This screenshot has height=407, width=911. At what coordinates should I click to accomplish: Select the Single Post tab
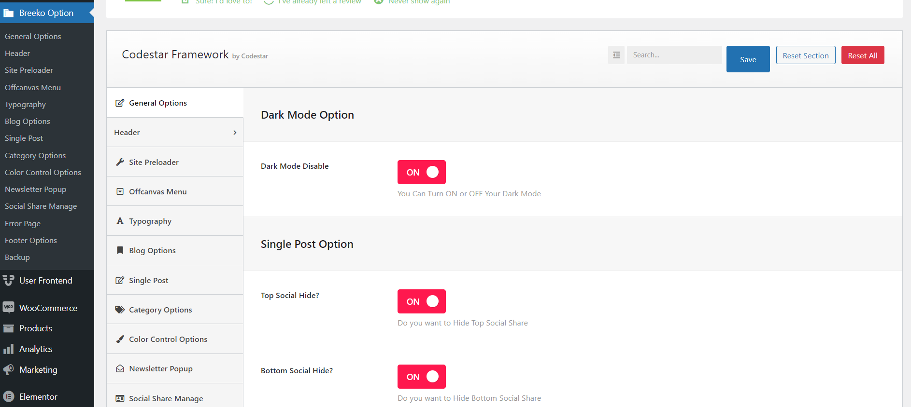(148, 280)
